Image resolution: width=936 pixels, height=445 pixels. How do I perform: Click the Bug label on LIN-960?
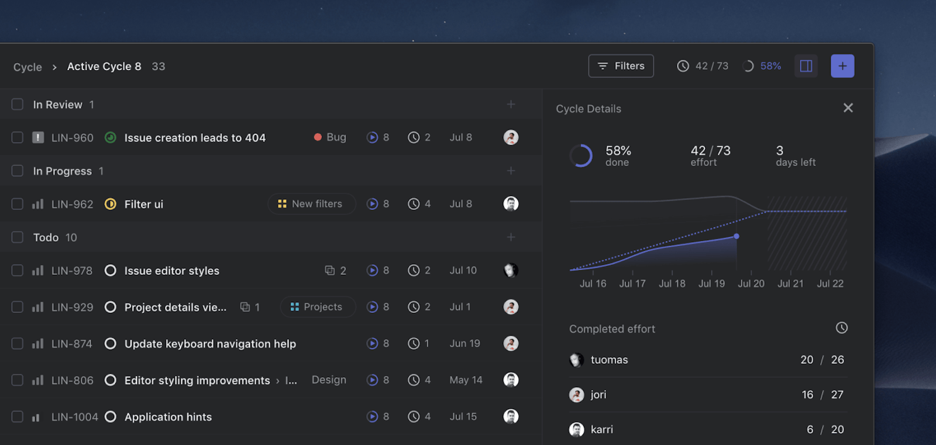331,137
